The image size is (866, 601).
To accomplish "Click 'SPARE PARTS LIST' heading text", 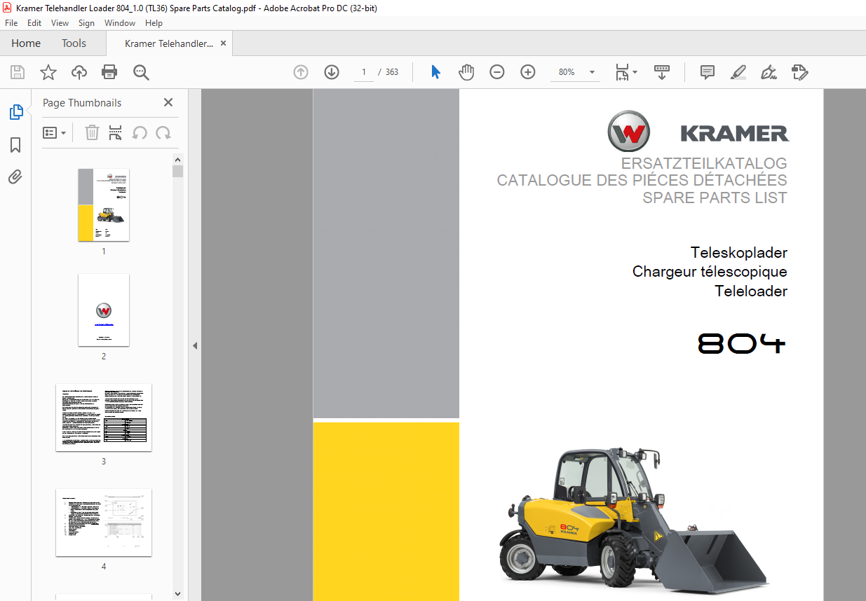I will point(715,198).
